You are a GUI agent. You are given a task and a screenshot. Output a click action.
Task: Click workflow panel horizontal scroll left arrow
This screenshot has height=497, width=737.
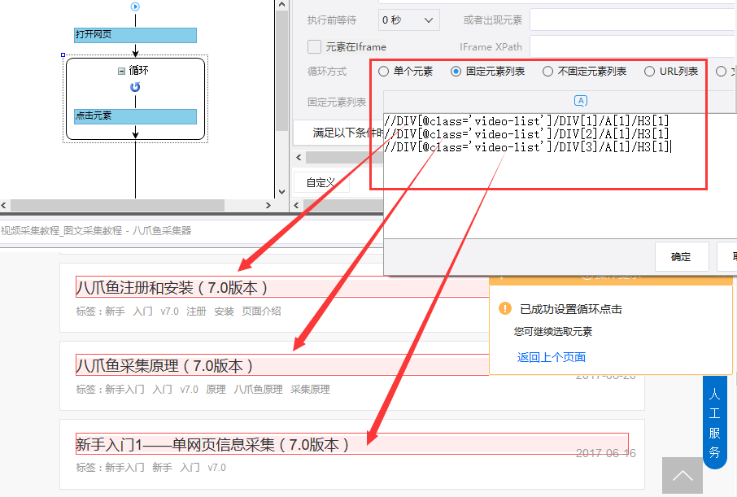pos(4,206)
